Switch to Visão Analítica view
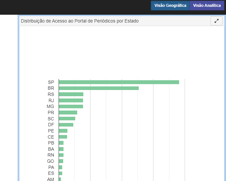The height and width of the screenshot is (181, 226). pyautogui.click(x=207, y=6)
